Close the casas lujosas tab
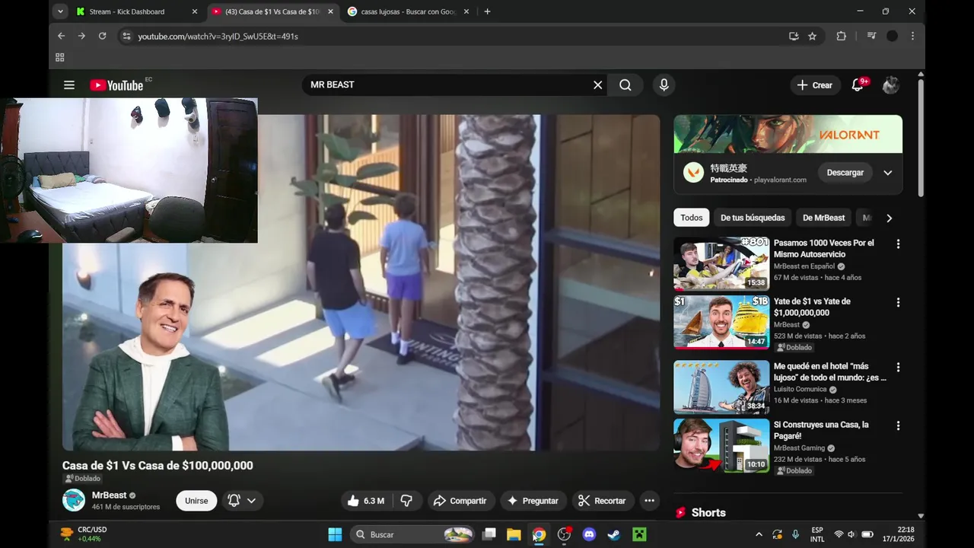The width and height of the screenshot is (974, 548). coord(466,11)
